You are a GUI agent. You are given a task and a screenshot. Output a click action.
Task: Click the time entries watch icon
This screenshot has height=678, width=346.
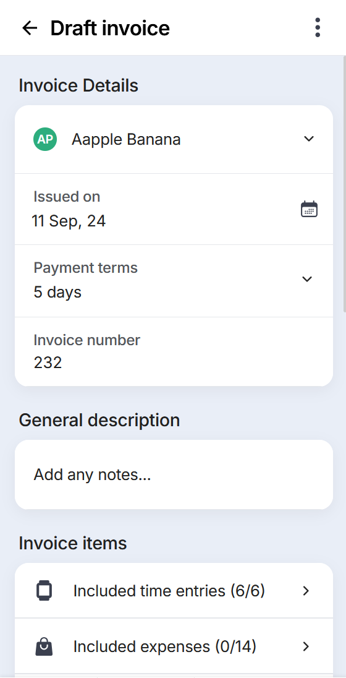(x=44, y=591)
